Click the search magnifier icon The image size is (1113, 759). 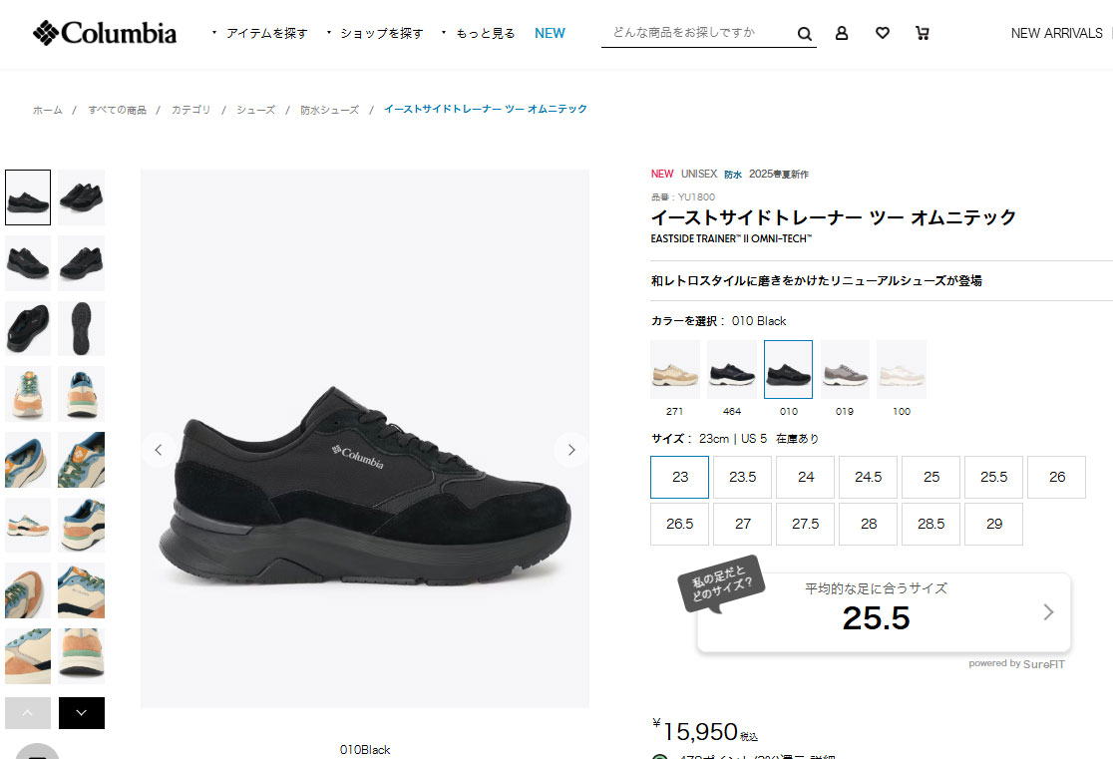(x=804, y=33)
